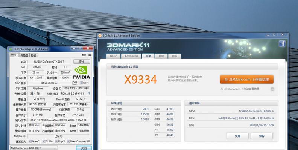Open the Advanced tab in 3DMark
The width and height of the screenshot is (298, 150).
coord(131,56)
